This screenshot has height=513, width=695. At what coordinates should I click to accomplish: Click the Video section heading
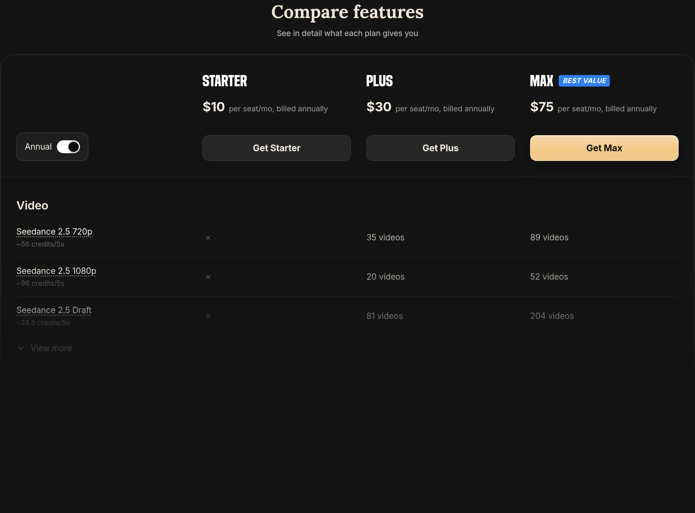32,205
